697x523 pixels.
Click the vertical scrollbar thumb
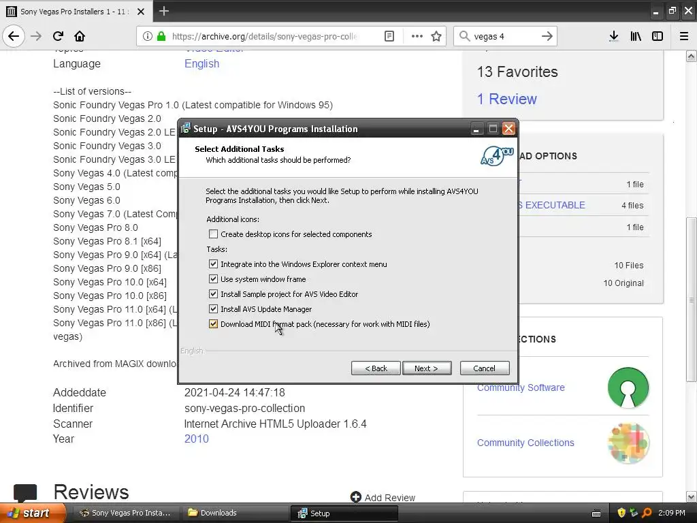pyautogui.click(x=691, y=300)
